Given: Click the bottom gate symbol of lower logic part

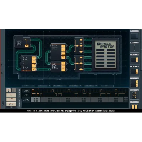Looking at the screenshot, I should pyautogui.click(x=81, y=69).
